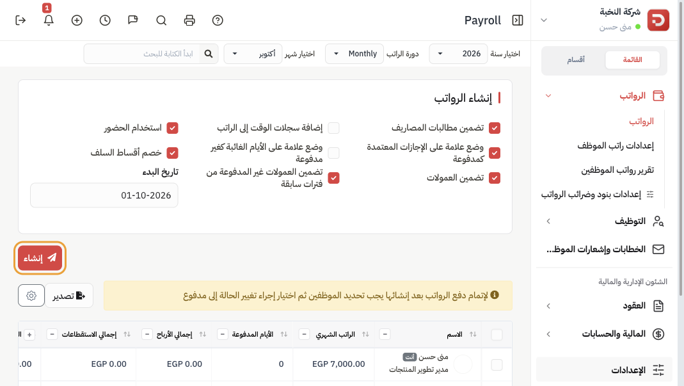
Task: Collapse الراتب الشهري column minus button
Action: pyautogui.click(x=304, y=335)
